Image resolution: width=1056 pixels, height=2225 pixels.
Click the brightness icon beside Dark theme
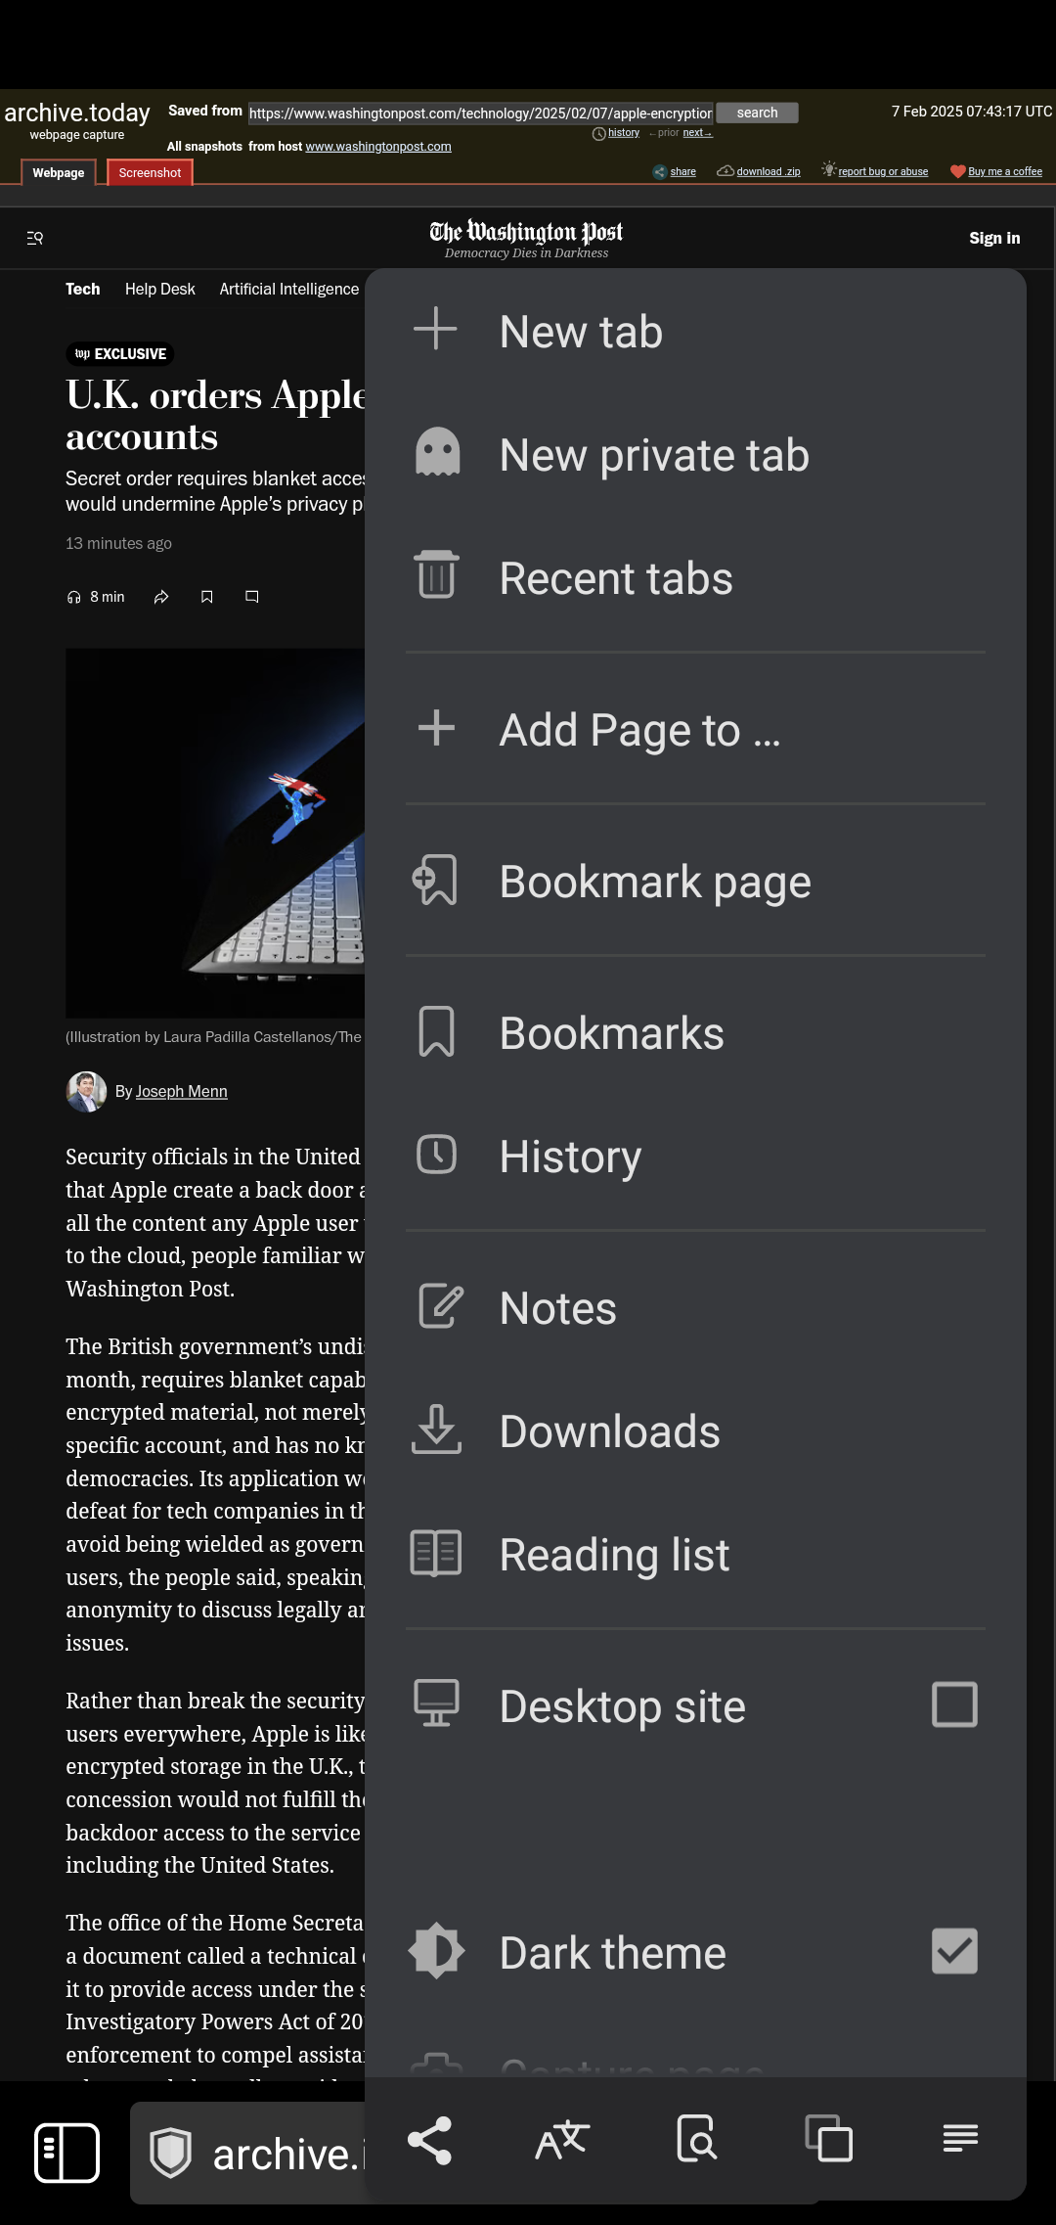[x=436, y=1950]
